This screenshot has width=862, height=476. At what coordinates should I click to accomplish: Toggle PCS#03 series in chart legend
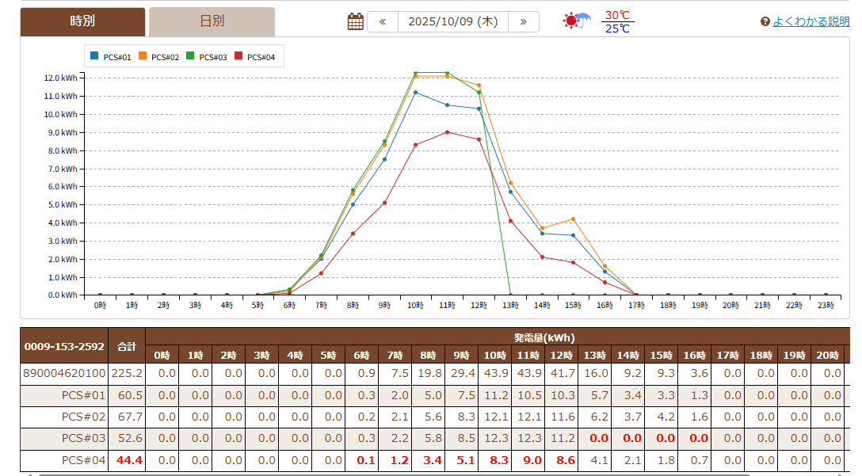207,57
